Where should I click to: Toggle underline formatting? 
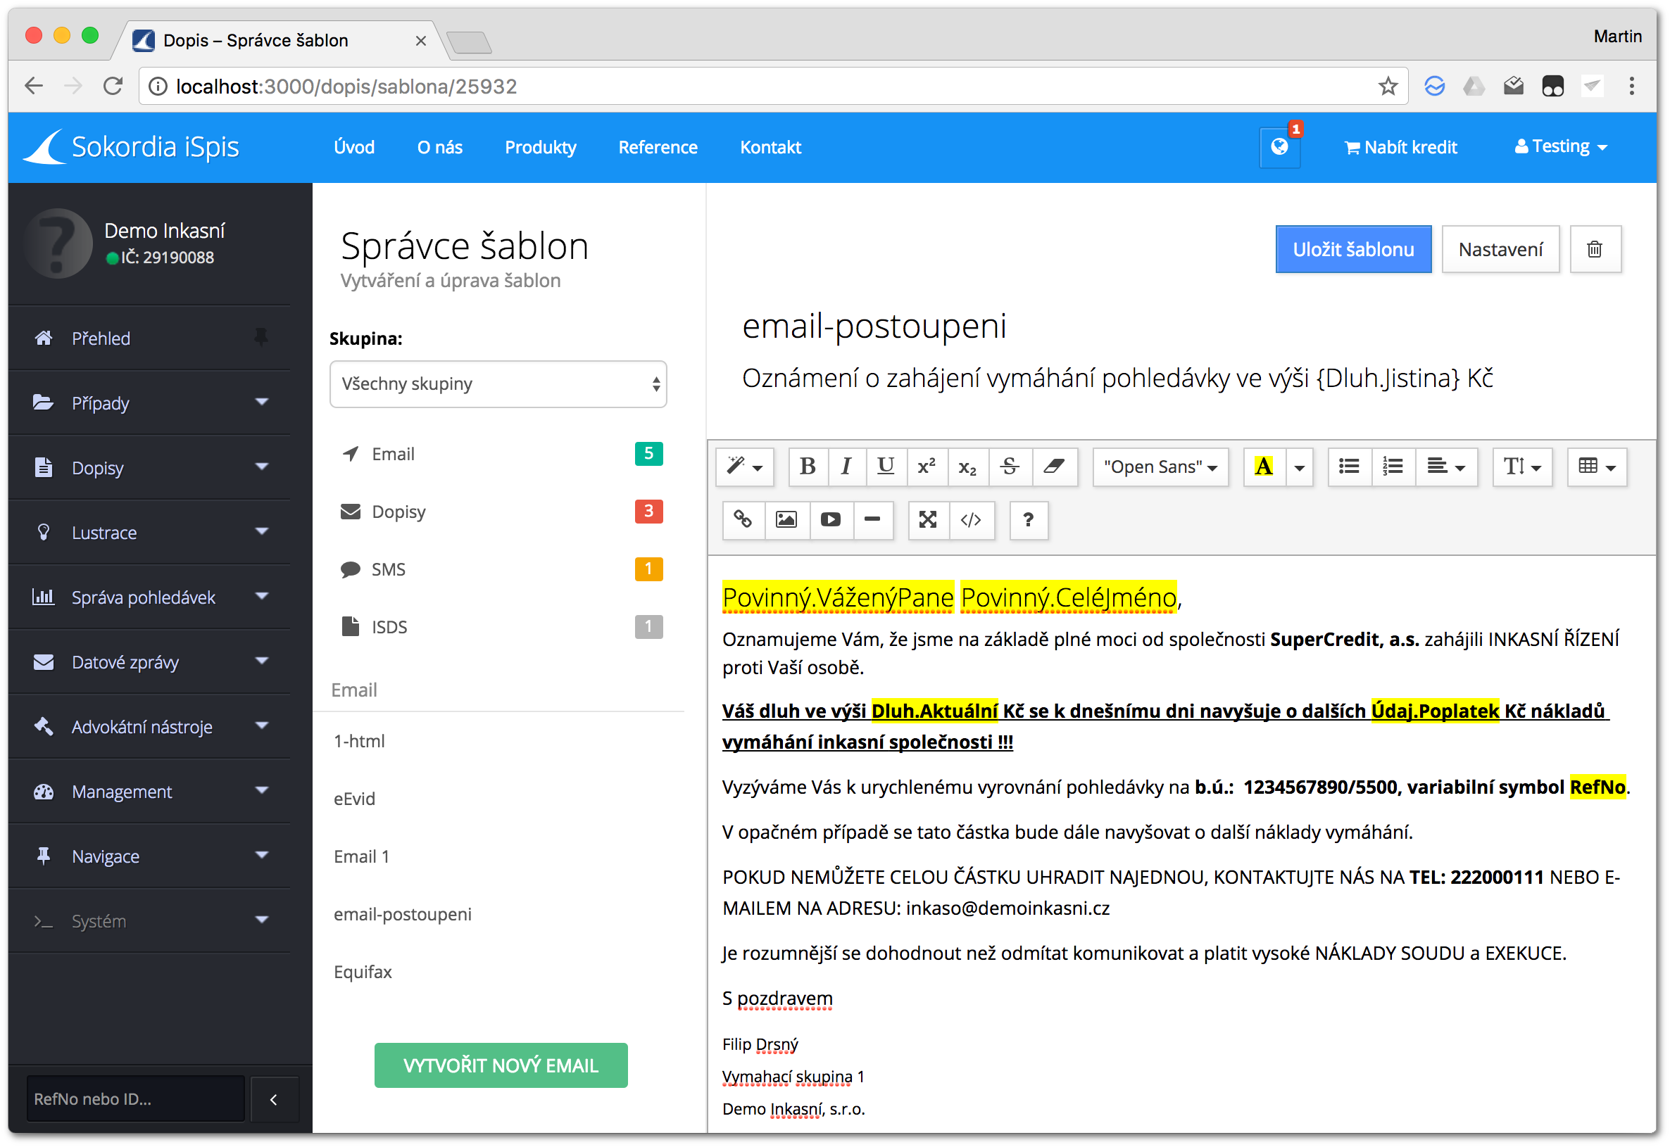pos(886,467)
